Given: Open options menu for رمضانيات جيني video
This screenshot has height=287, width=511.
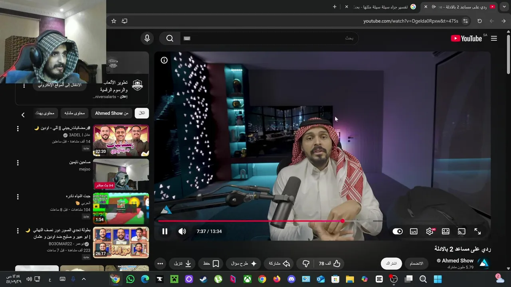Looking at the screenshot, I should (x=18, y=129).
